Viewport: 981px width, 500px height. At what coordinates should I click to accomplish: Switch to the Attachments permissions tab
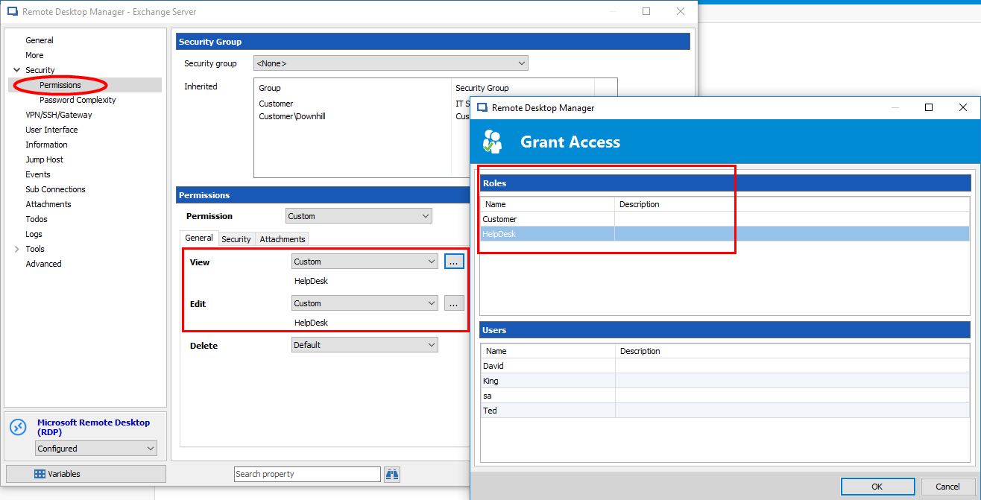pyautogui.click(x=283, y=239)
